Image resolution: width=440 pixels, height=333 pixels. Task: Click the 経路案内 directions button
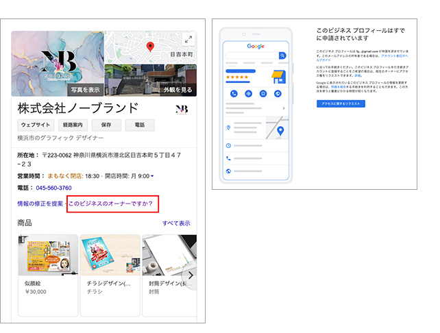(73, 125)
